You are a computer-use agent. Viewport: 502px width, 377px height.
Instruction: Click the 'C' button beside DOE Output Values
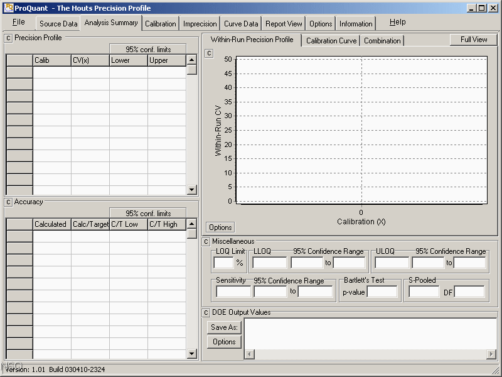tap(206, 312)
